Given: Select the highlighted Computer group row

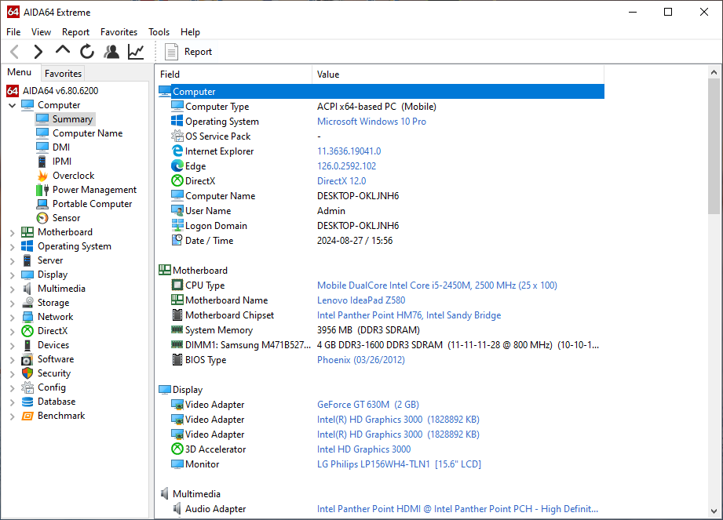Looking at the screenshot, I should [381, 91].
